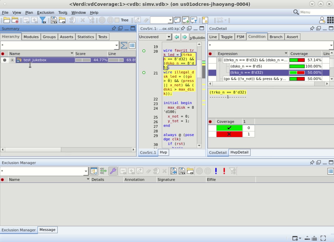Open the Uncovered filter dropdown

[169, 37]
